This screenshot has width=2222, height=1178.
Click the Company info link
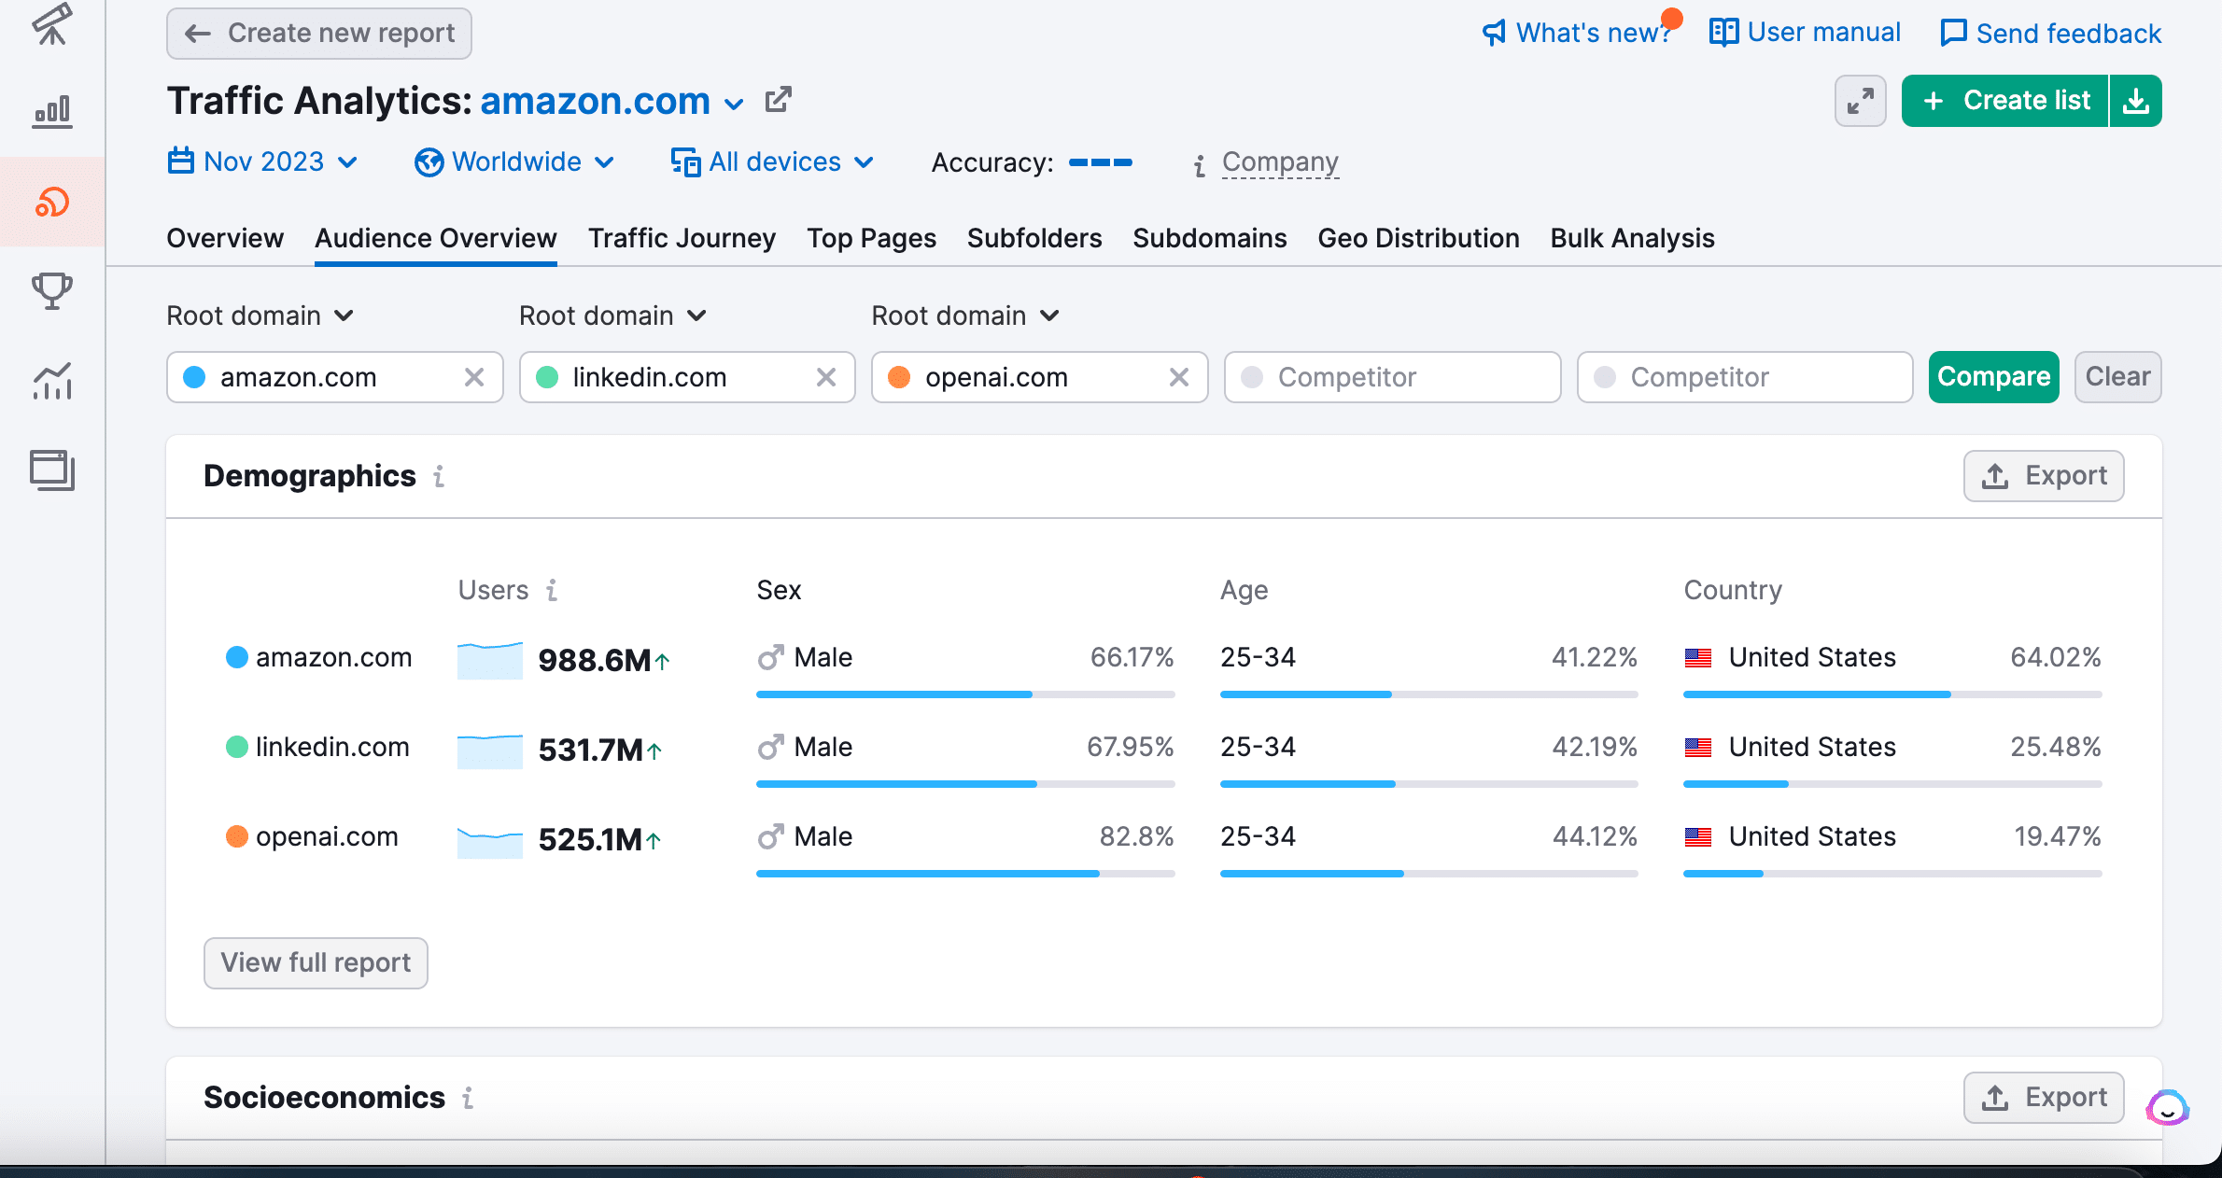(1280, 162)
